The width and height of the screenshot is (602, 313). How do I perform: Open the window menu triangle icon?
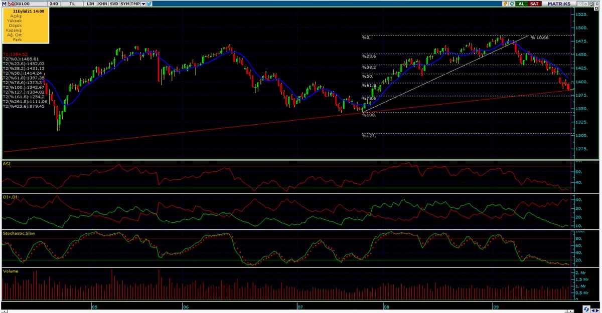click(580, 4)
